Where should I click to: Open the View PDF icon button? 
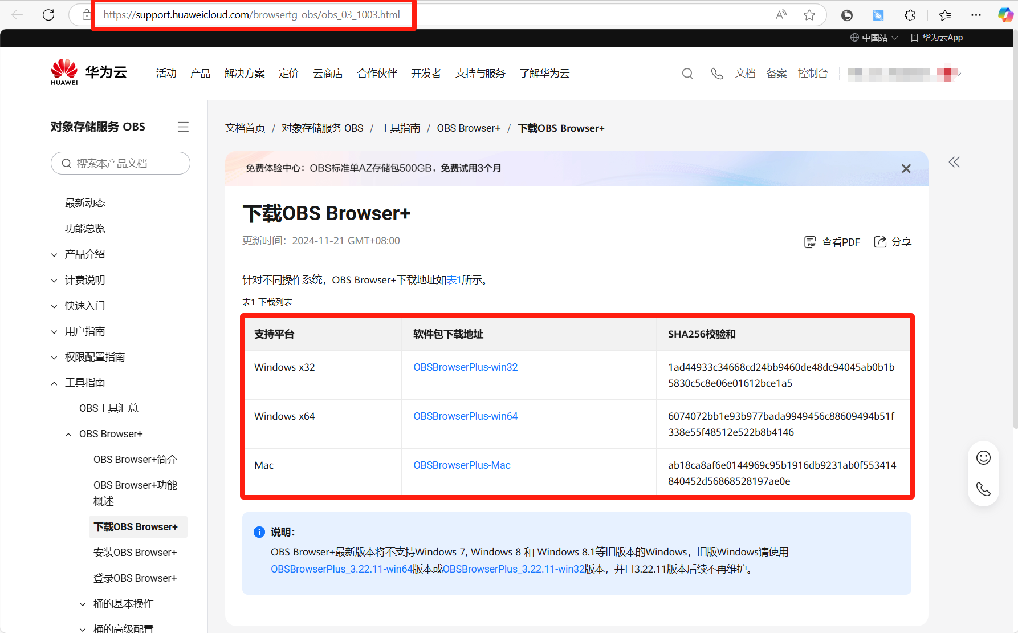click(x=810, y=242)
